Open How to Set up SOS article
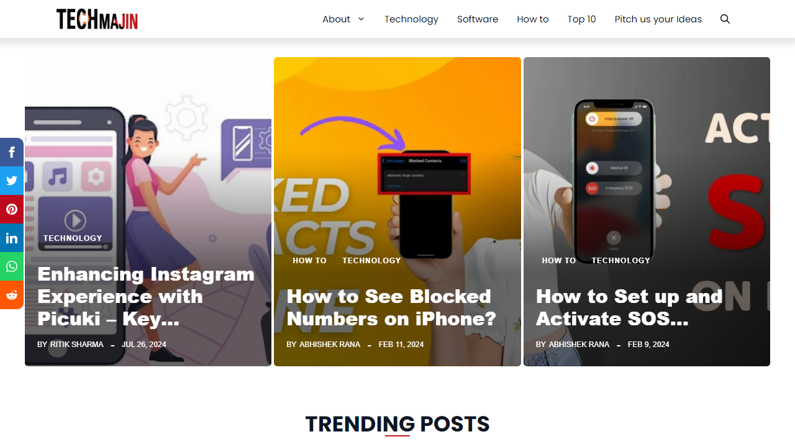Viewport: 795px width, 447px height. [x=629, y=307]
